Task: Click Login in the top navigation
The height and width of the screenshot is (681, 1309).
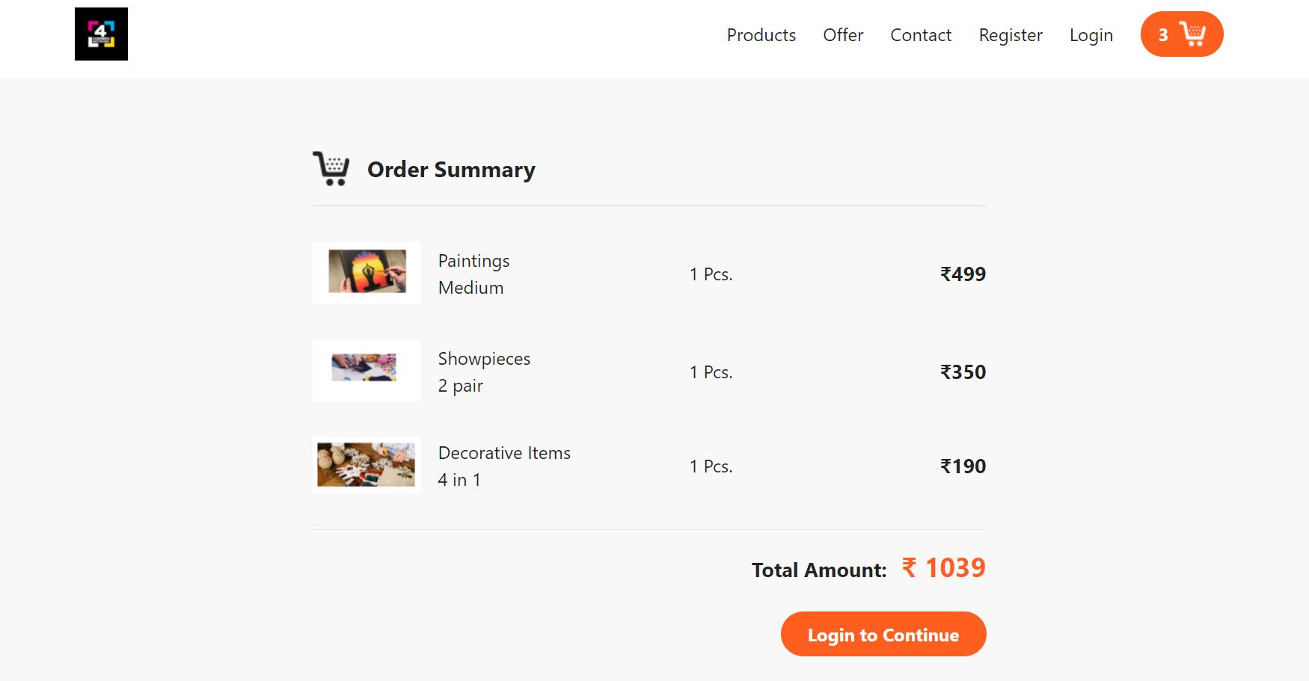Action: coord(1091,35)
